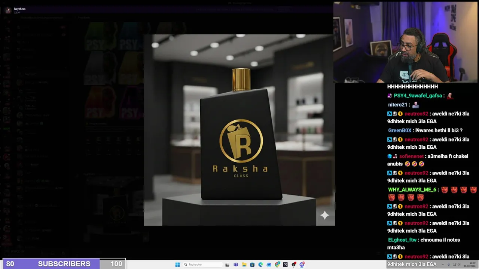Click the nitero21 username in chat

(x=397, y=105)
